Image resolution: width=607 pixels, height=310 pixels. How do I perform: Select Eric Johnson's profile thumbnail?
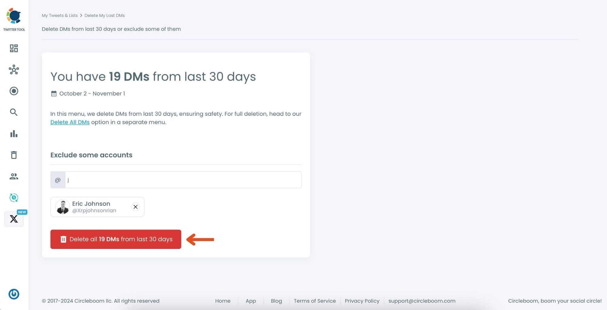(x=63, y=207)
